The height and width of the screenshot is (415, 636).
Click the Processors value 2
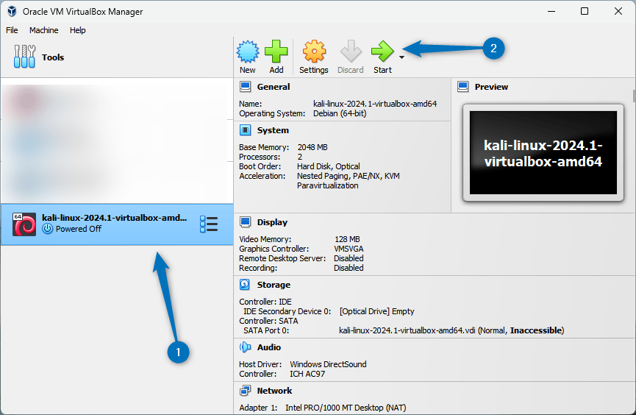pyautogui.click(x=300, y=157)
